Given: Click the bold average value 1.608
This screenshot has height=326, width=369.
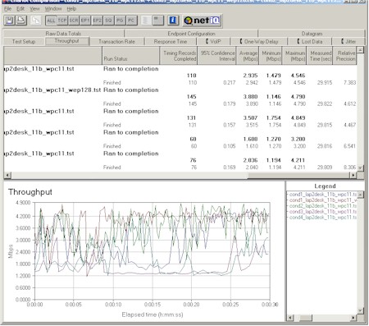Looking at the screenshot, I should [x=250, y=139].
